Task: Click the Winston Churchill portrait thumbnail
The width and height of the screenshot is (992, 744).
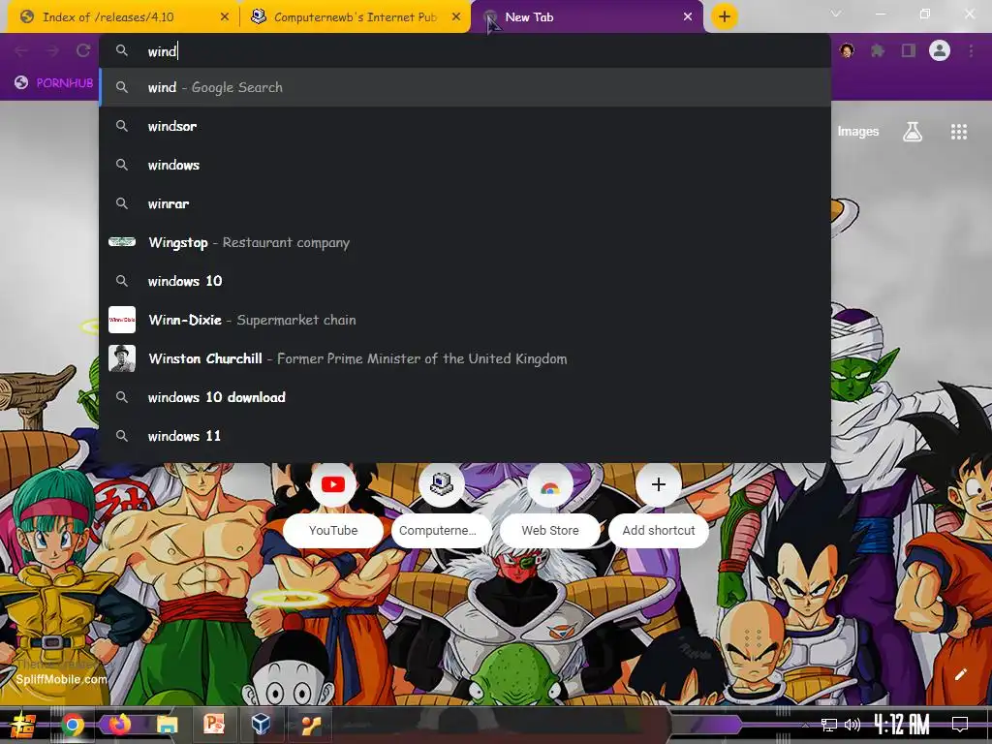Action: (x=122, y=358)
